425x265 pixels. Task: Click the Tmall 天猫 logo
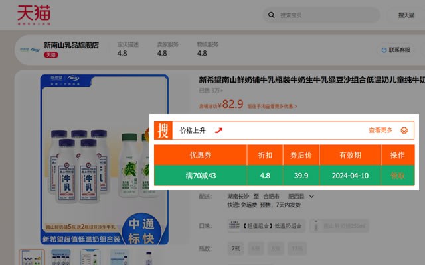[34, 15]
